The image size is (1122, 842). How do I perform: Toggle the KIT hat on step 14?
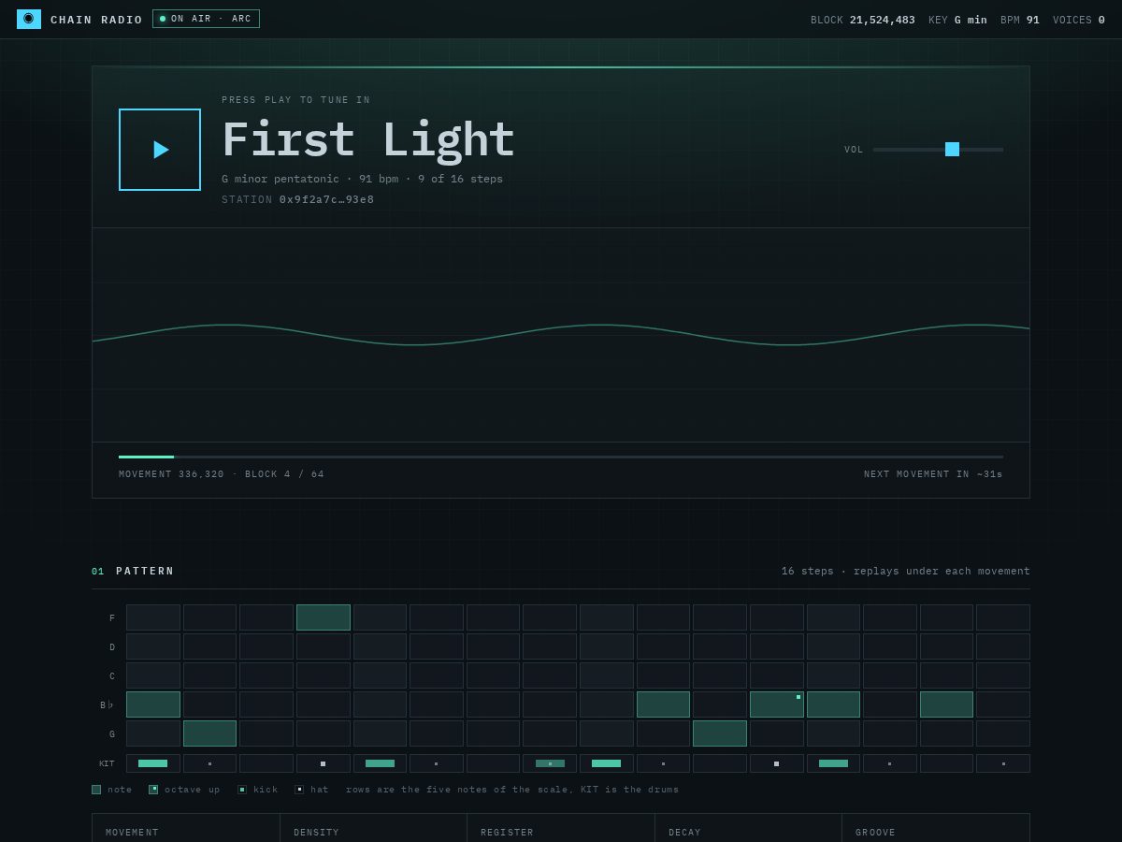point(890,763)
